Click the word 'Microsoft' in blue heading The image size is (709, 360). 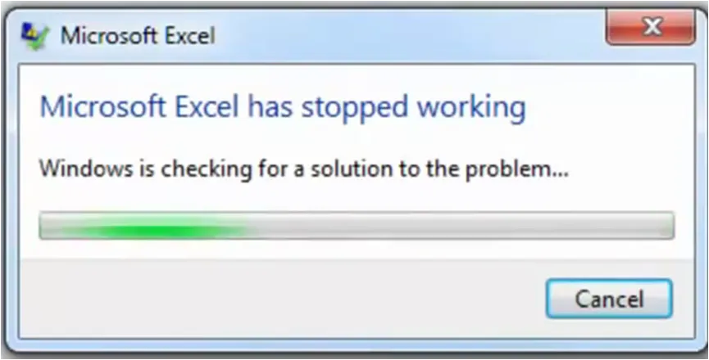pyautogui.click(x=103, y=108)
